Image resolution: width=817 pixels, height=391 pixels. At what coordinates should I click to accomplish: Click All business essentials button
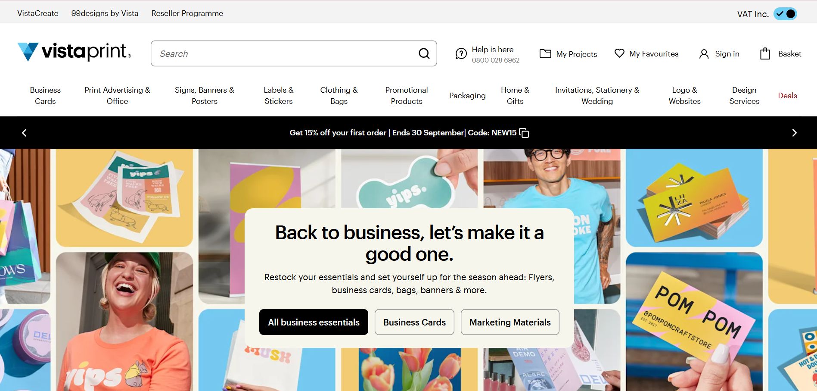(x=314, y=322)
